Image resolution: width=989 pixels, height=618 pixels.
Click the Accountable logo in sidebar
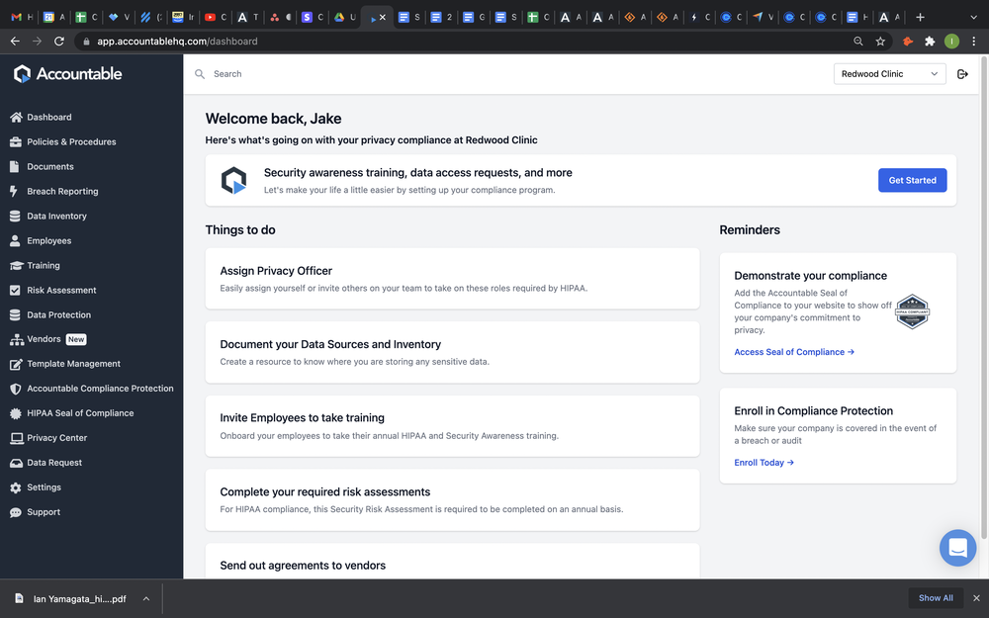[x=67, y=74]
